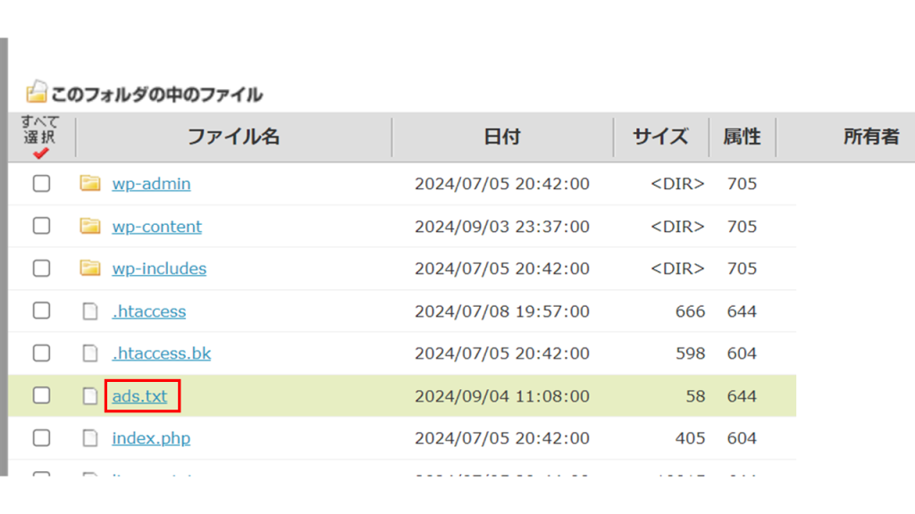Click the index.php file link
This screenshot has height=514, width=915.
pyautogui.click(x=151, y=438)
